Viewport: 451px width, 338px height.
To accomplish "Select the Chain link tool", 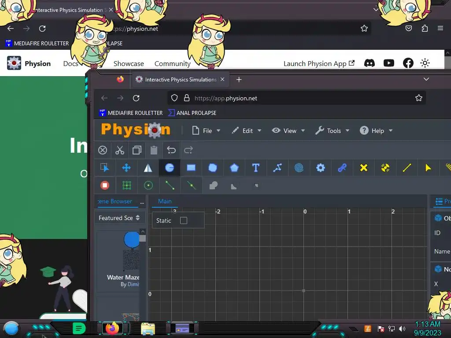I will pos(342,168).
